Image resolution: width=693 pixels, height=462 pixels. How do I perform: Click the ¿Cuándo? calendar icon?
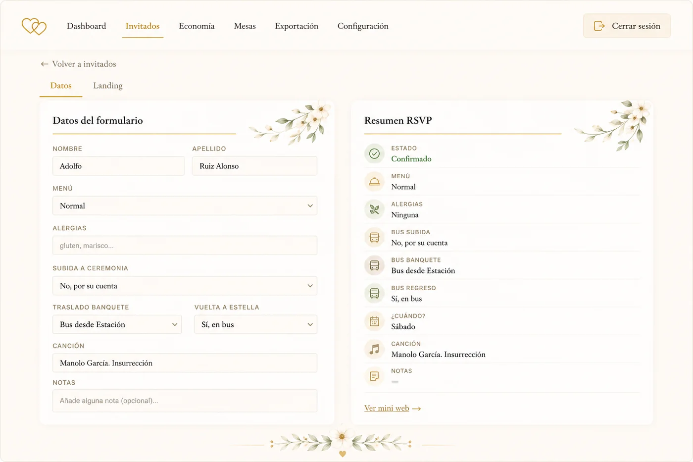coord(375,321)
